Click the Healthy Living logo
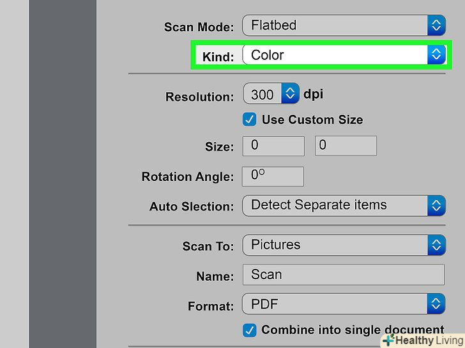Image resolution: width=465 pixels, height=348 pixels. click(423, 340)
